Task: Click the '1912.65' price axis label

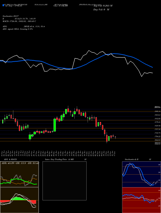Action: pyautogui.click(x=157, y=118)
